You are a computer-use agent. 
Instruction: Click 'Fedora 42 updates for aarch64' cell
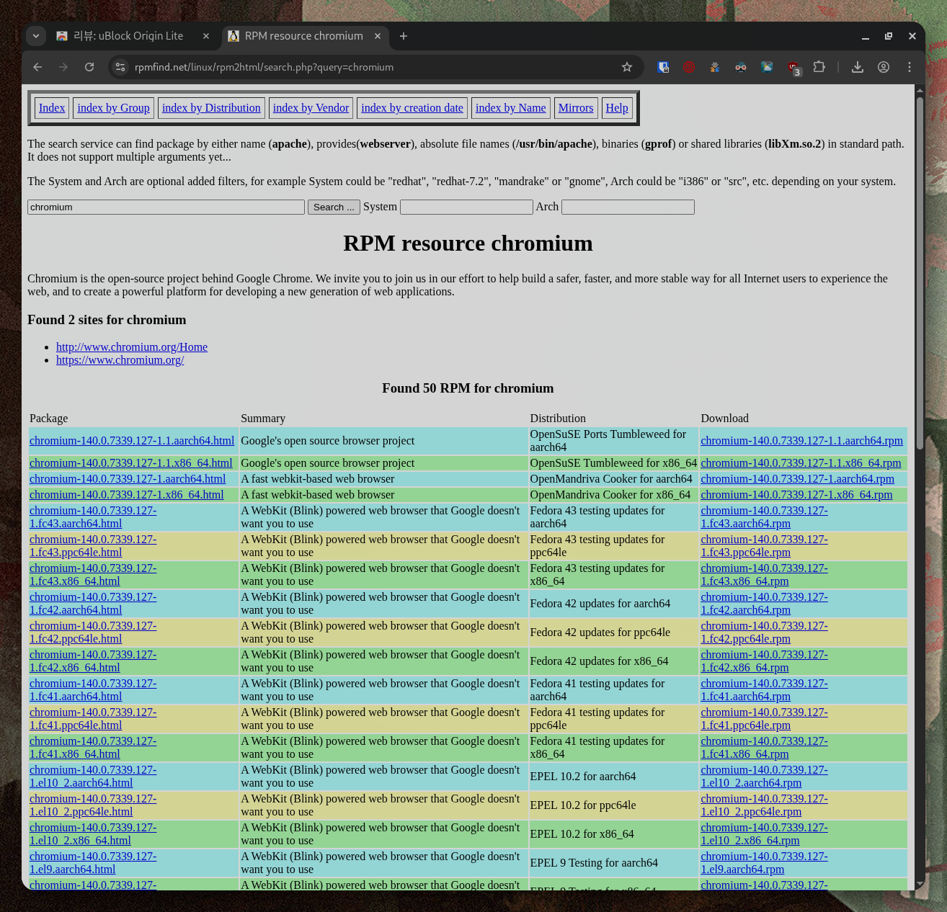pos(613,604)
